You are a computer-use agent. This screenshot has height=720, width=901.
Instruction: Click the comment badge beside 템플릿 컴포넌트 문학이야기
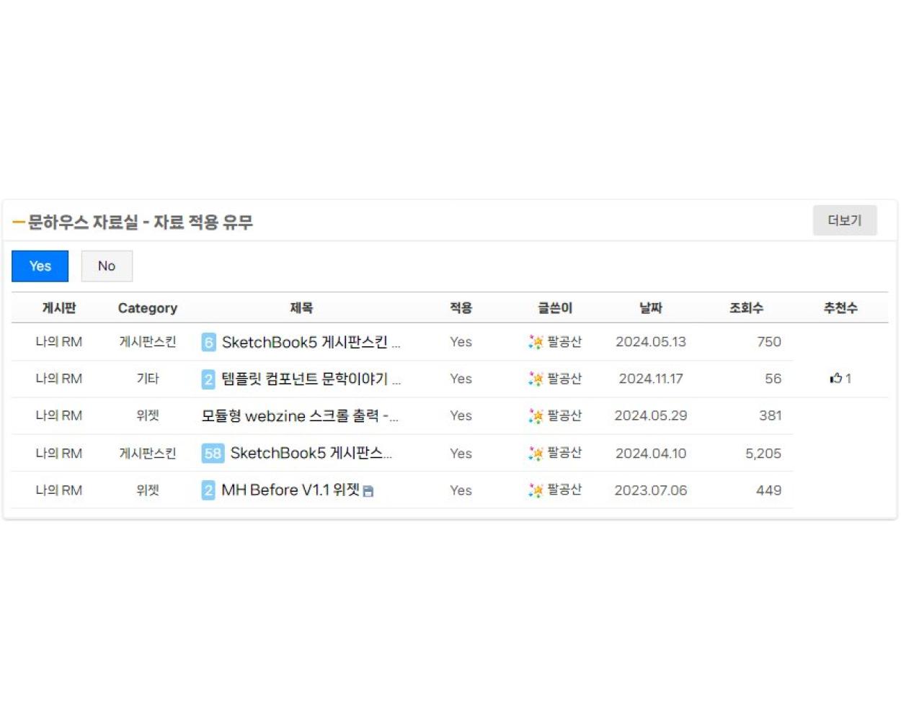[x=208, y=379]
